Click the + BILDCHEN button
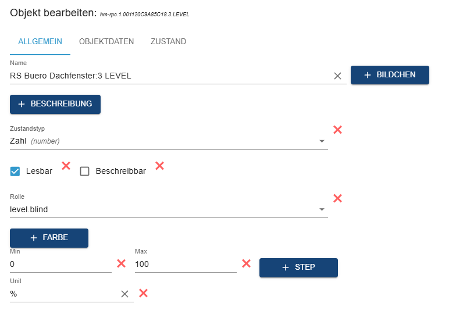 (x=390, y=75)
